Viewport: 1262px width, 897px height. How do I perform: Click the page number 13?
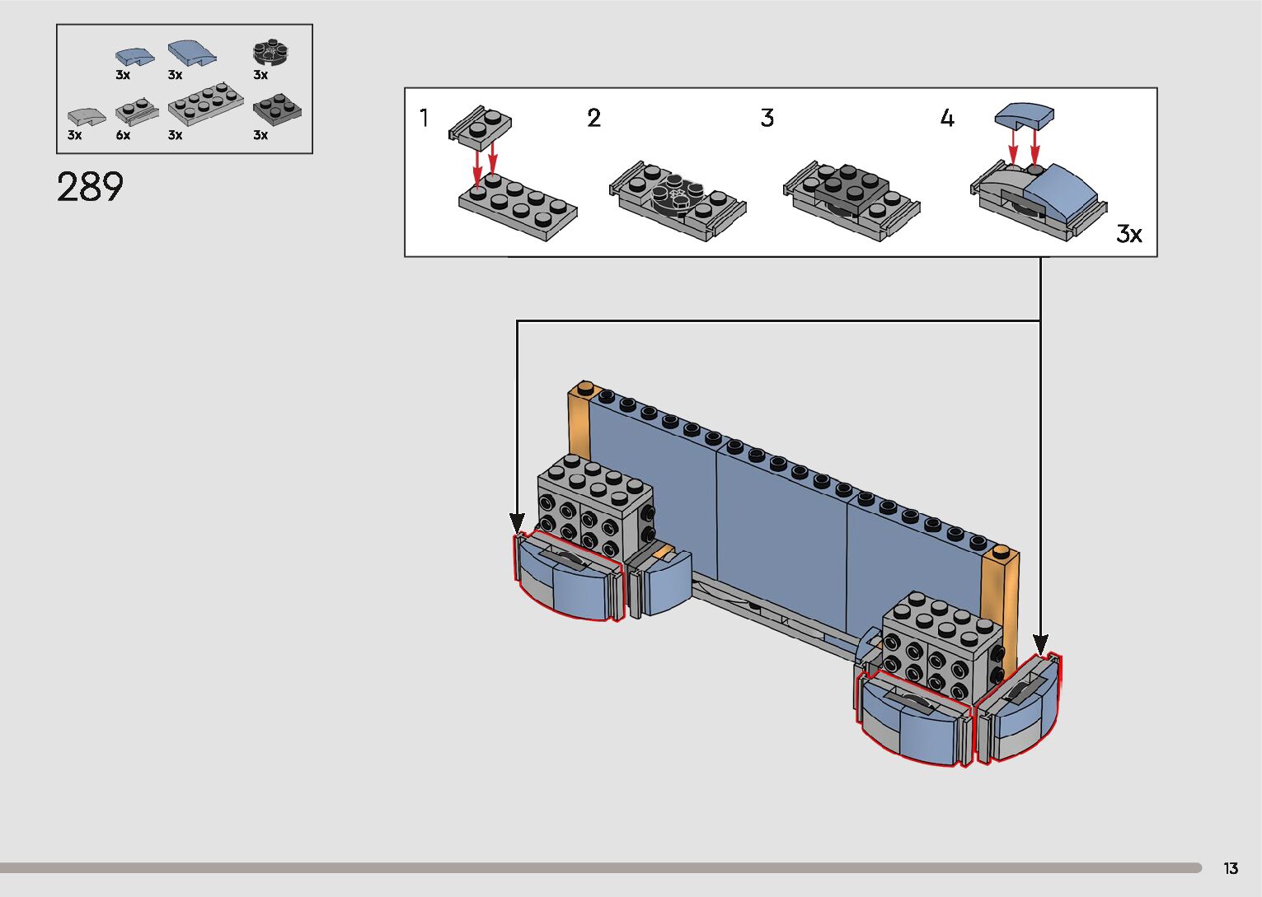coord(1230,868)
